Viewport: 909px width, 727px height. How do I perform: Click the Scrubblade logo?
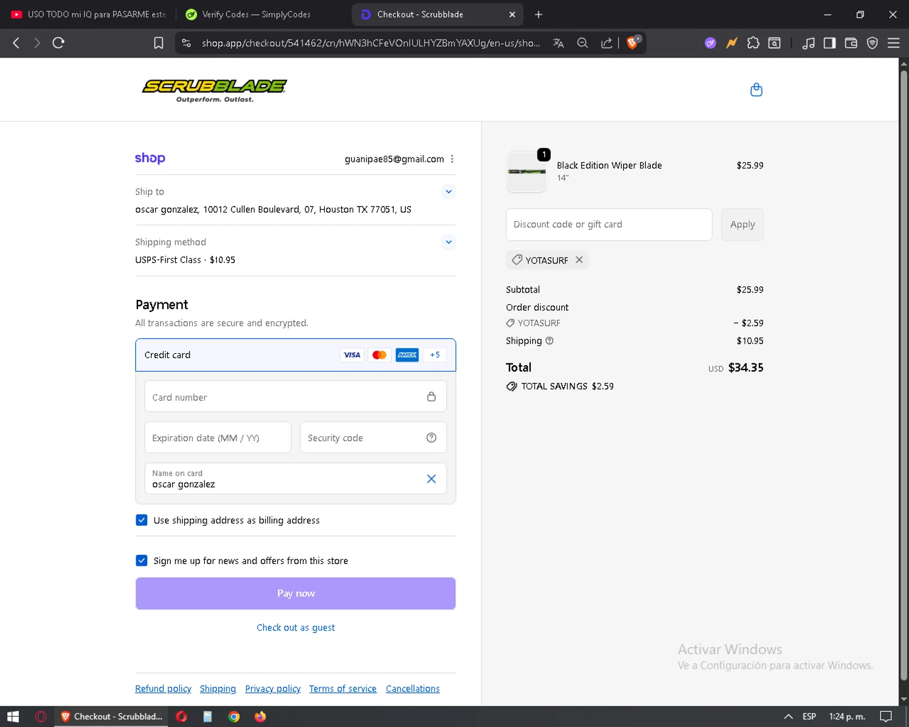pyautogui.click(x=215, y=90)
